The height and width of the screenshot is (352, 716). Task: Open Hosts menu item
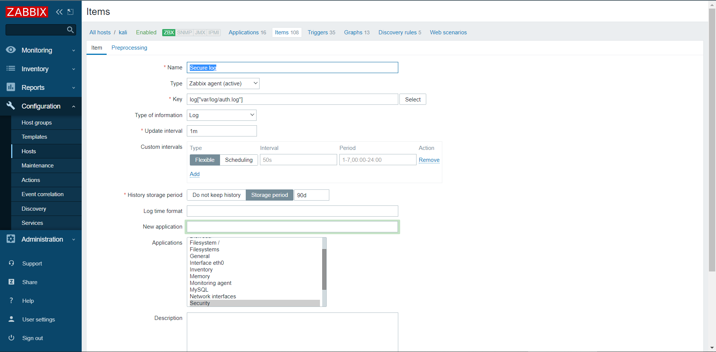46,151
